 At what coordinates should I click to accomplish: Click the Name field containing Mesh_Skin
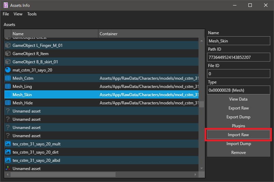coord(238,41)
